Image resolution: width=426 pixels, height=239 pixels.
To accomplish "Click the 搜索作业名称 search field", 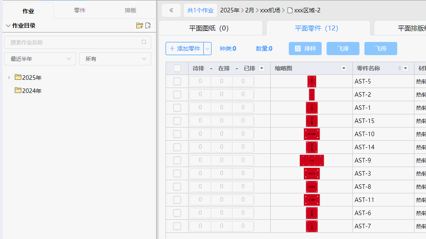I will coord(74,42).
